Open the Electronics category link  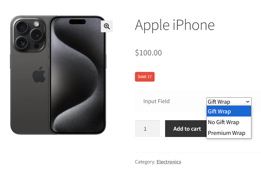tap(169, 162)
